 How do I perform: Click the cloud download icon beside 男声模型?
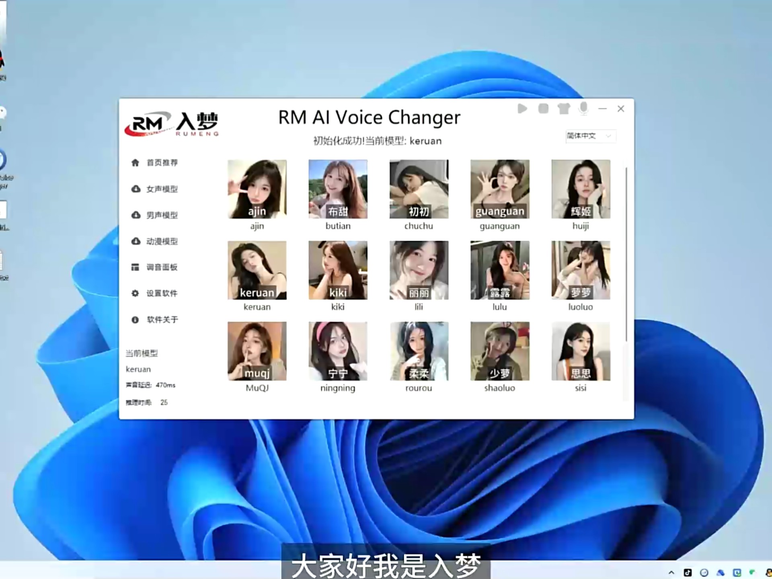[136, 215]
